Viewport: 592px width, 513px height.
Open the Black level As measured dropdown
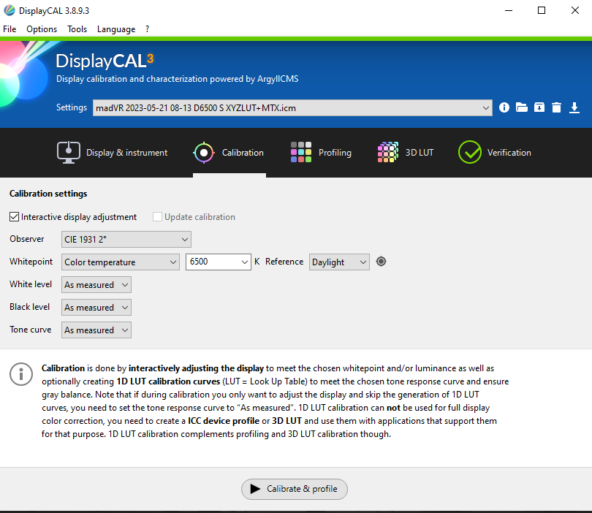tap(96, 307)
